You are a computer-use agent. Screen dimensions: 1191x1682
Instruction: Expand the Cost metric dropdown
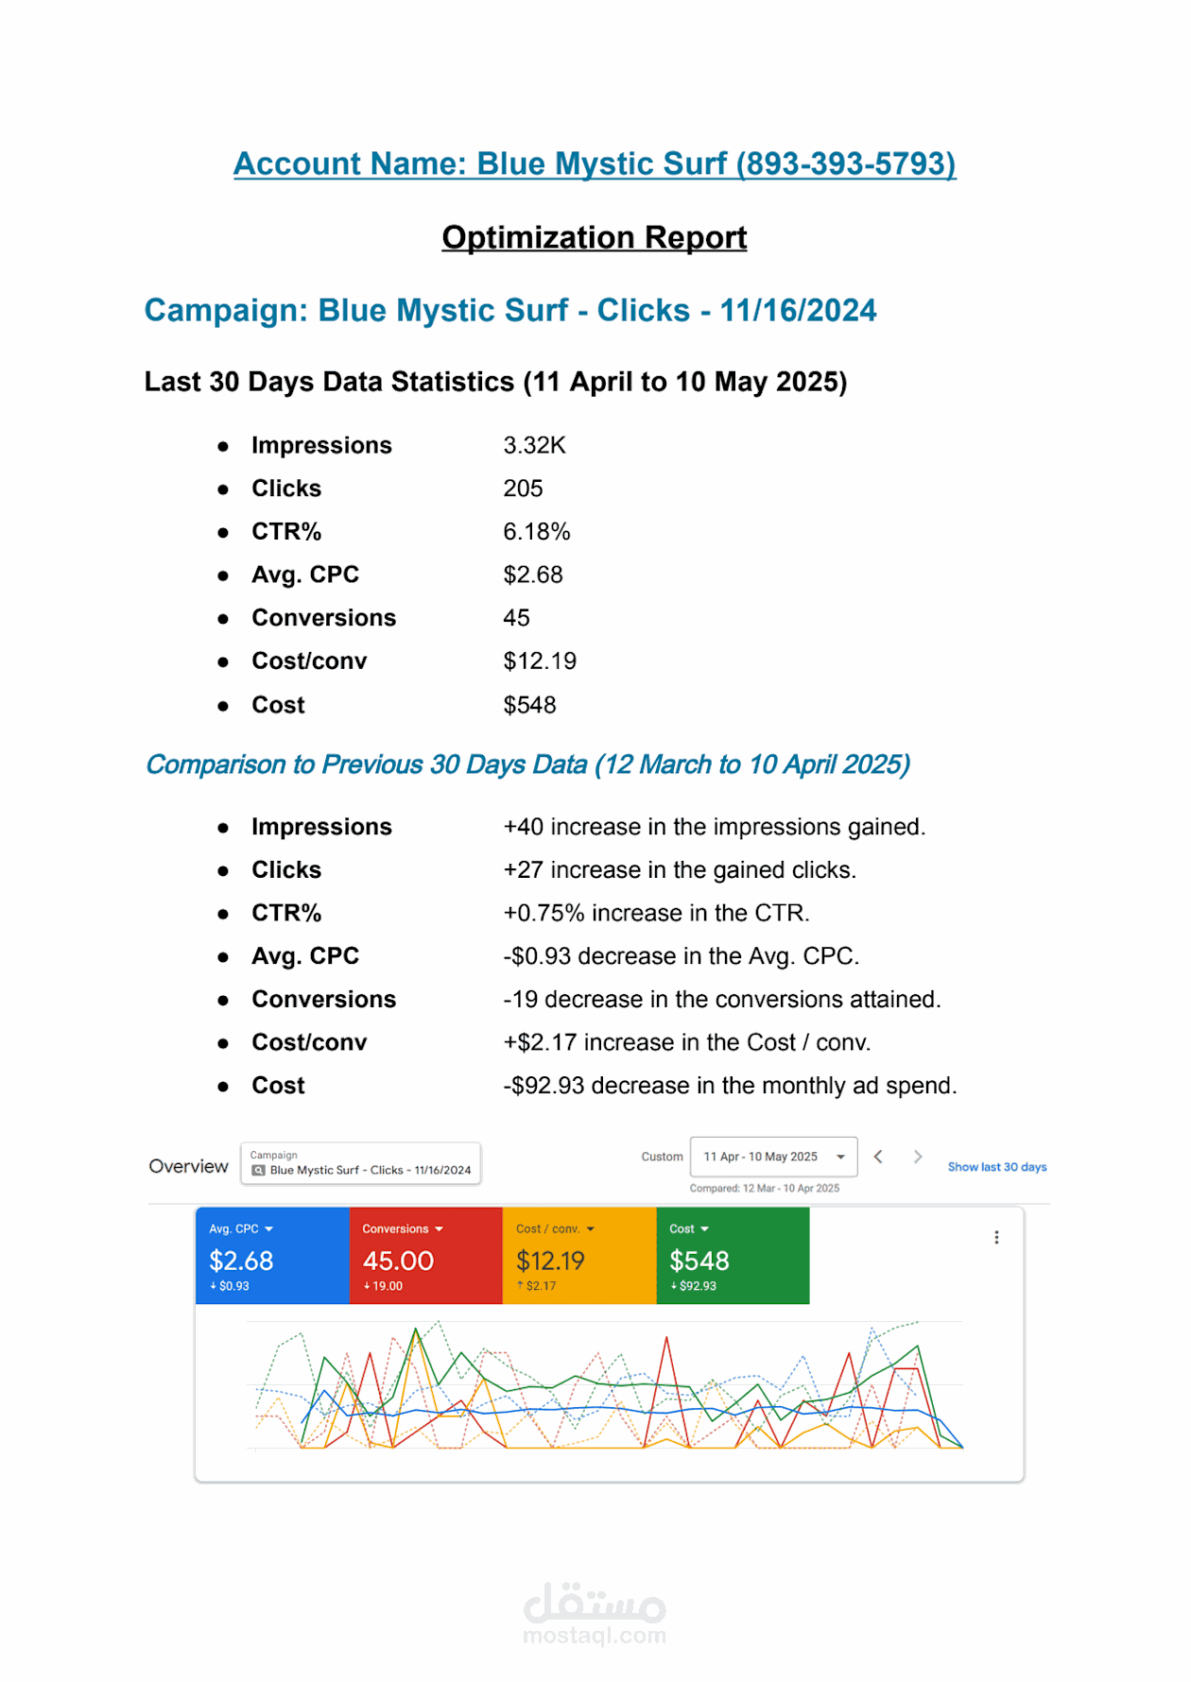[704, 1229]
